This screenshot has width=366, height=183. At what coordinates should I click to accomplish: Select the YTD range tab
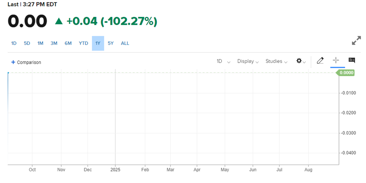point(83,43)
